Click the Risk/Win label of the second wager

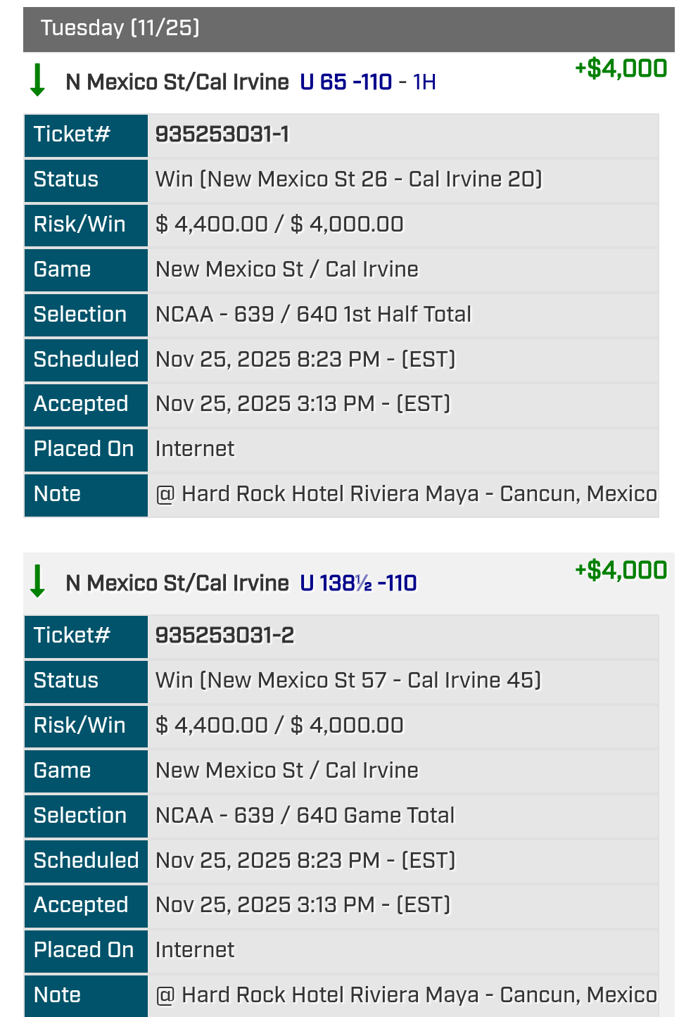[x=80, y=726]
